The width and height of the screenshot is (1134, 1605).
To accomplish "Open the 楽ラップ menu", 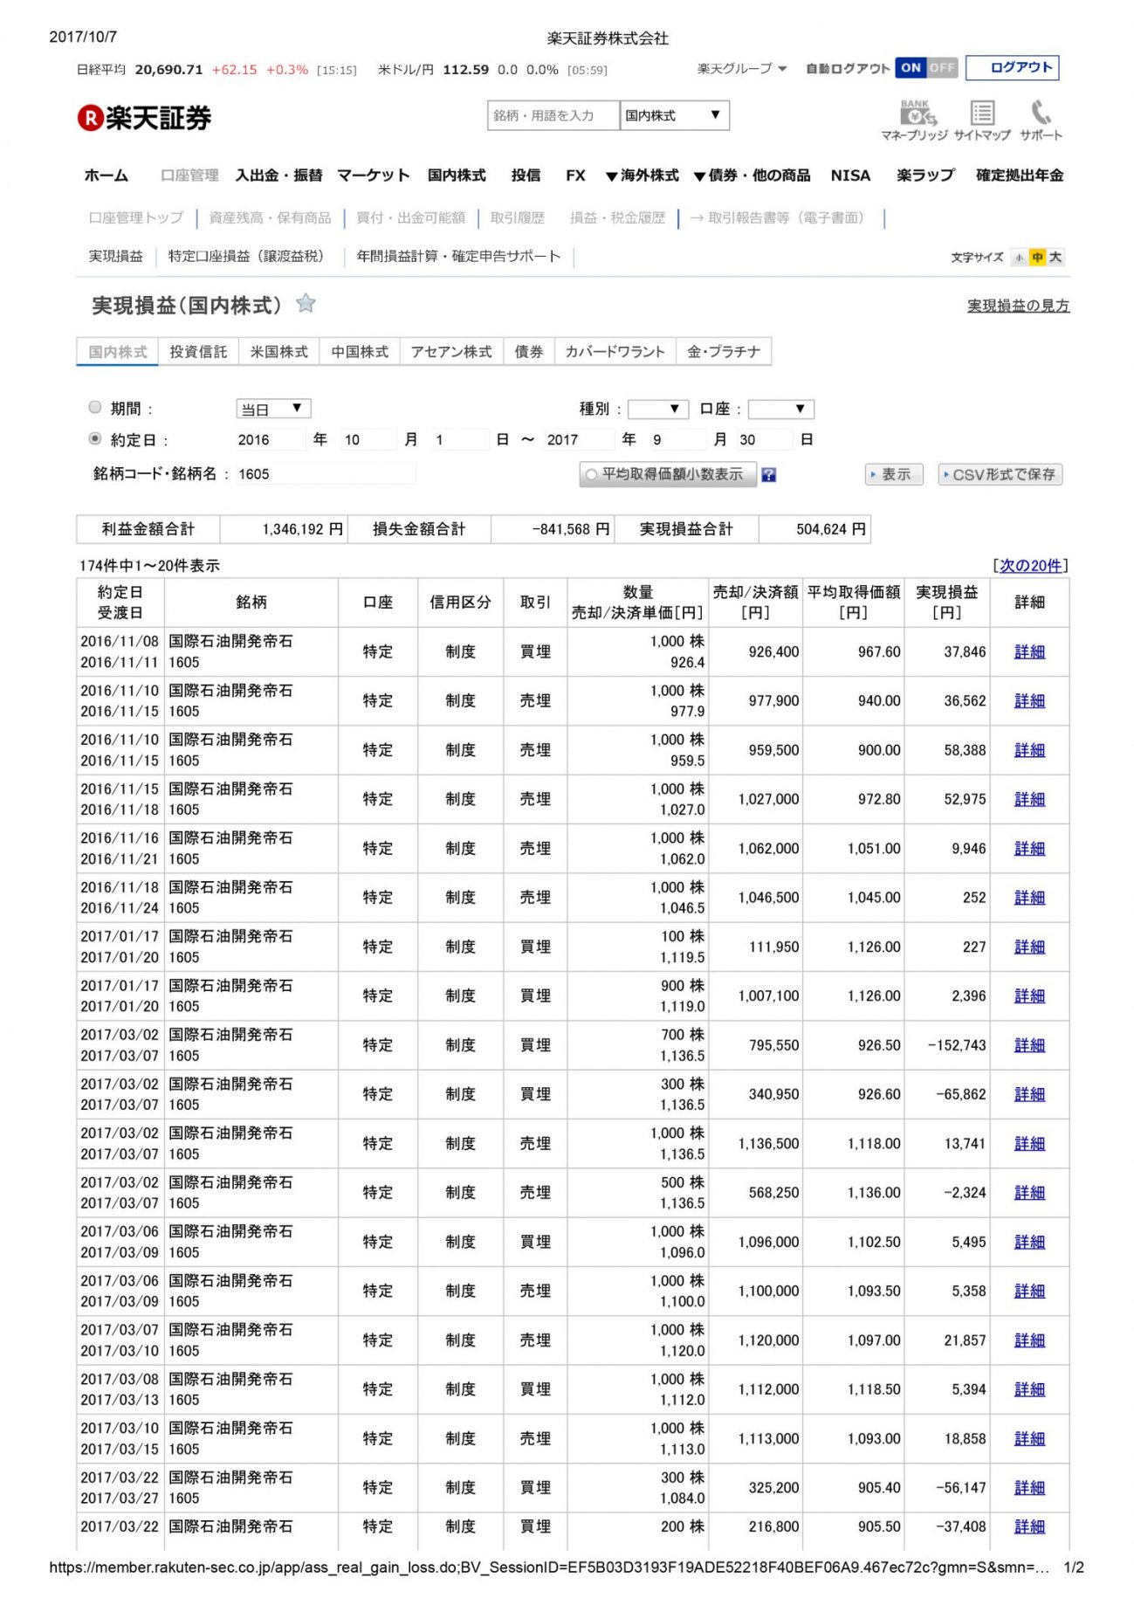I will point(925,176).
